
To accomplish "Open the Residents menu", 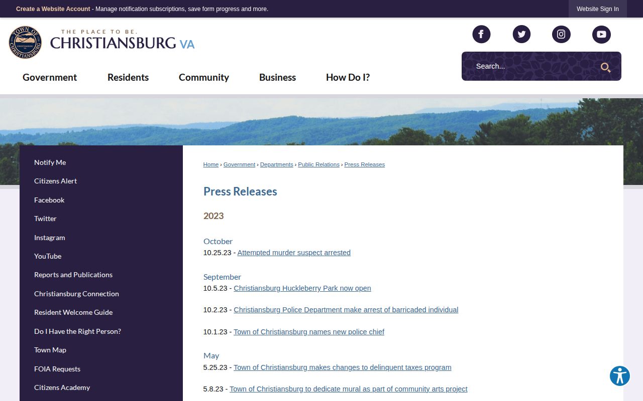I will (128, 77).
